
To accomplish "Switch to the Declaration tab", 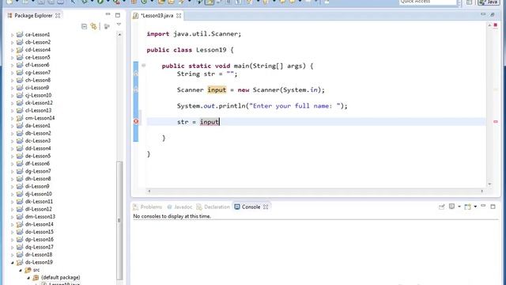I will coord(213,207).
